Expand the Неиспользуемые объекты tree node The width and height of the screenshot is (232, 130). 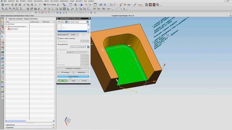(x=7, y=27)
